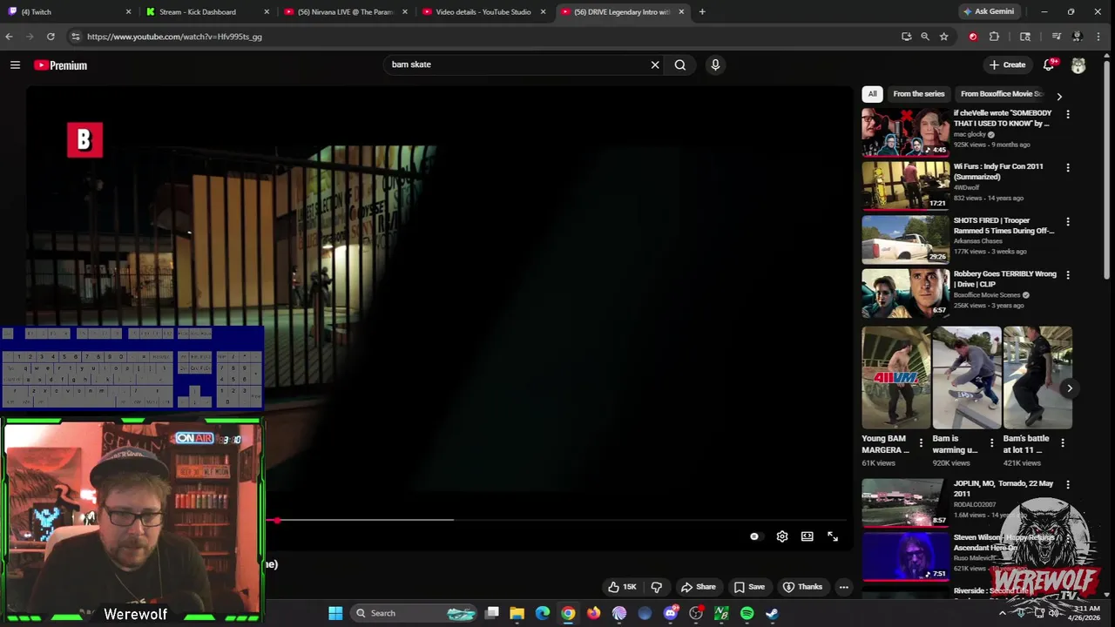
Task: Open video player settings gear
Action: point(782,536)
